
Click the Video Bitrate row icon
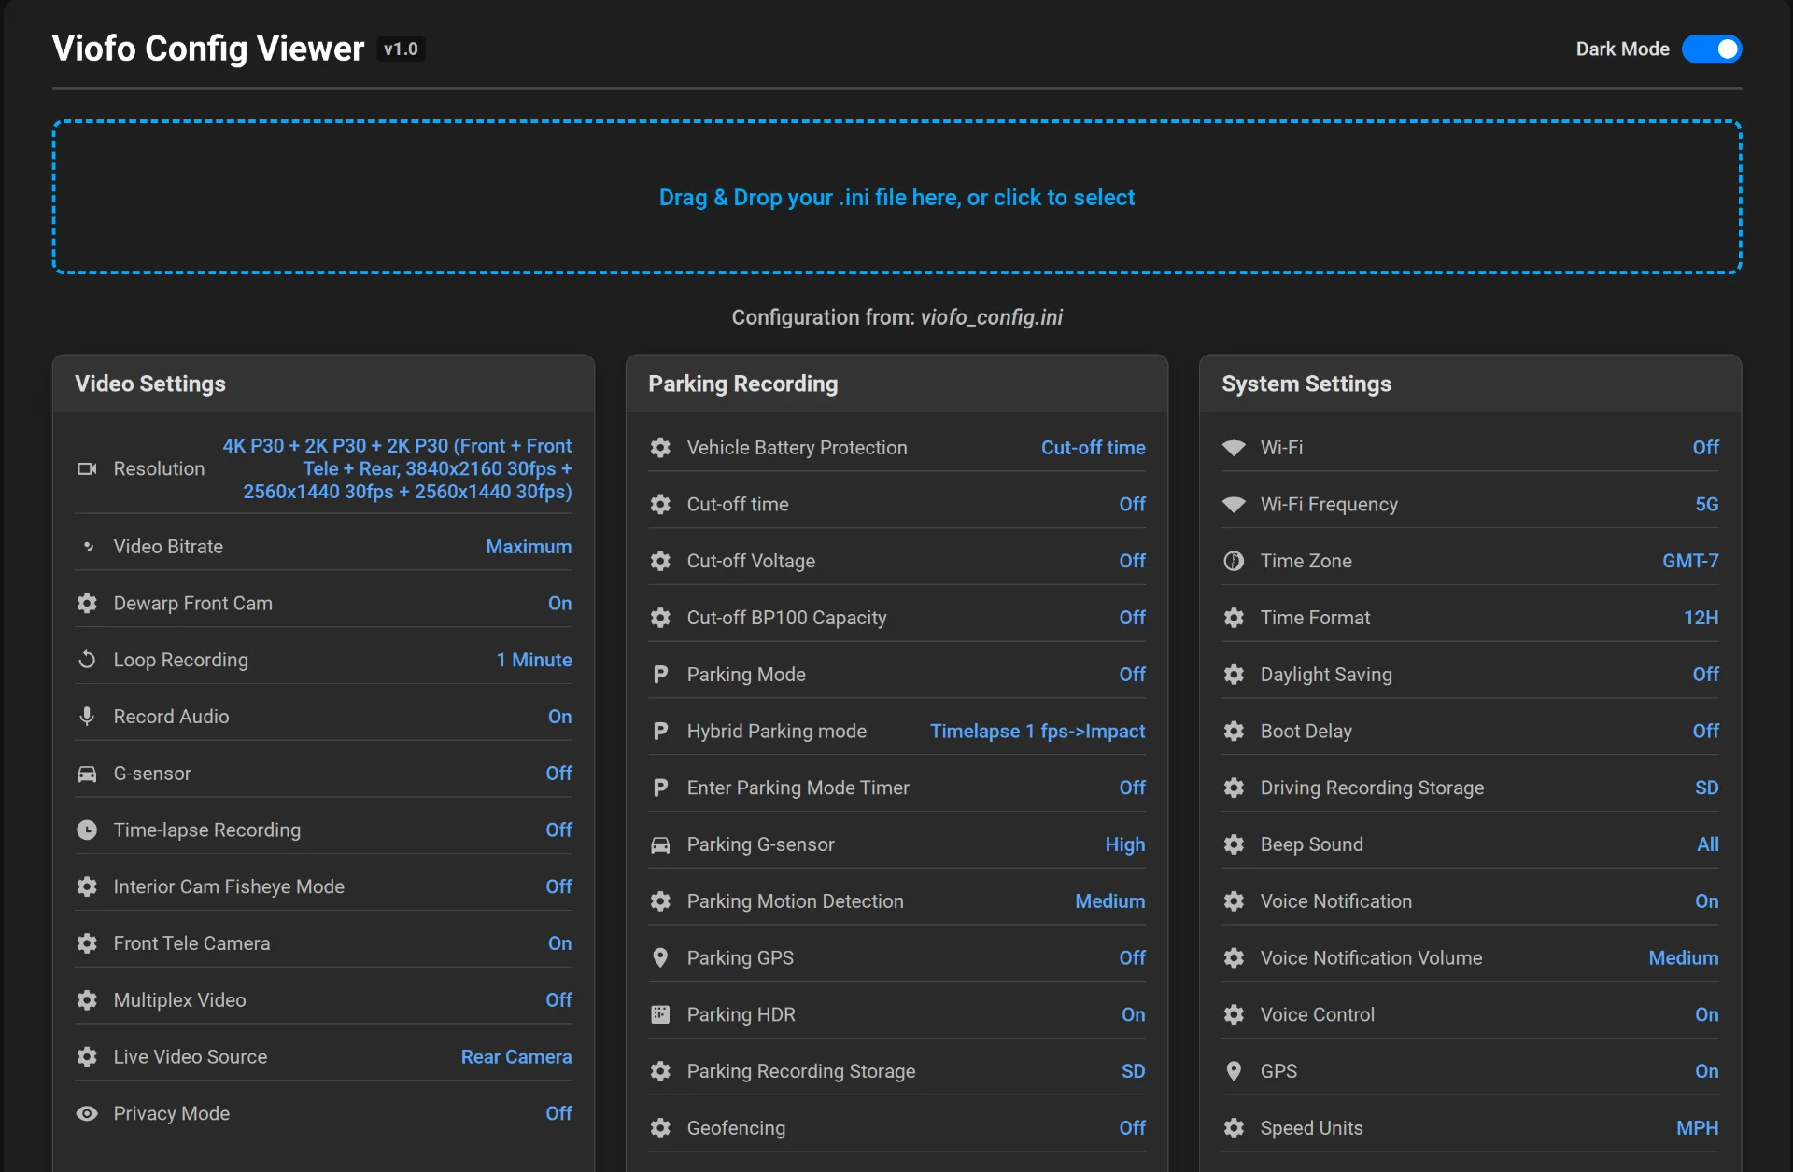click(87, 547)
